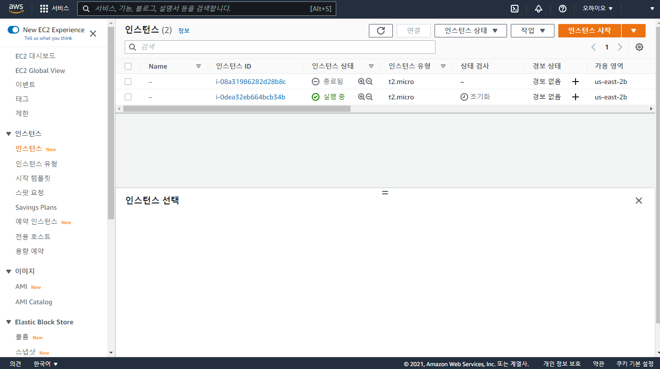
Task: Click the AWS logo home icon
Action: pos(15,9)
